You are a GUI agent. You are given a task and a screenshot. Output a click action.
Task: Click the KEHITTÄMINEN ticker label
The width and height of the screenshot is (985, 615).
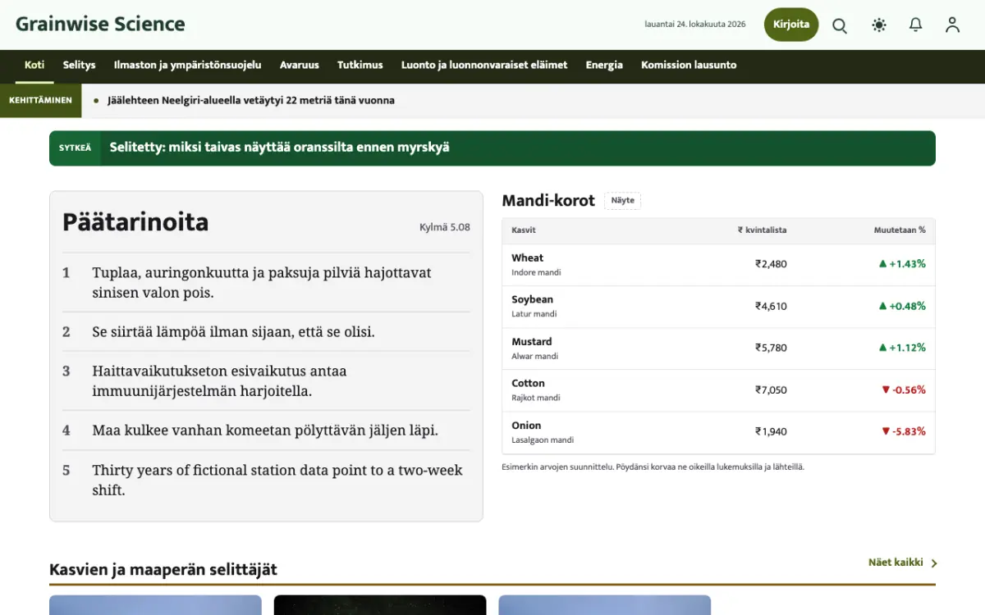[x=40, y=101]
